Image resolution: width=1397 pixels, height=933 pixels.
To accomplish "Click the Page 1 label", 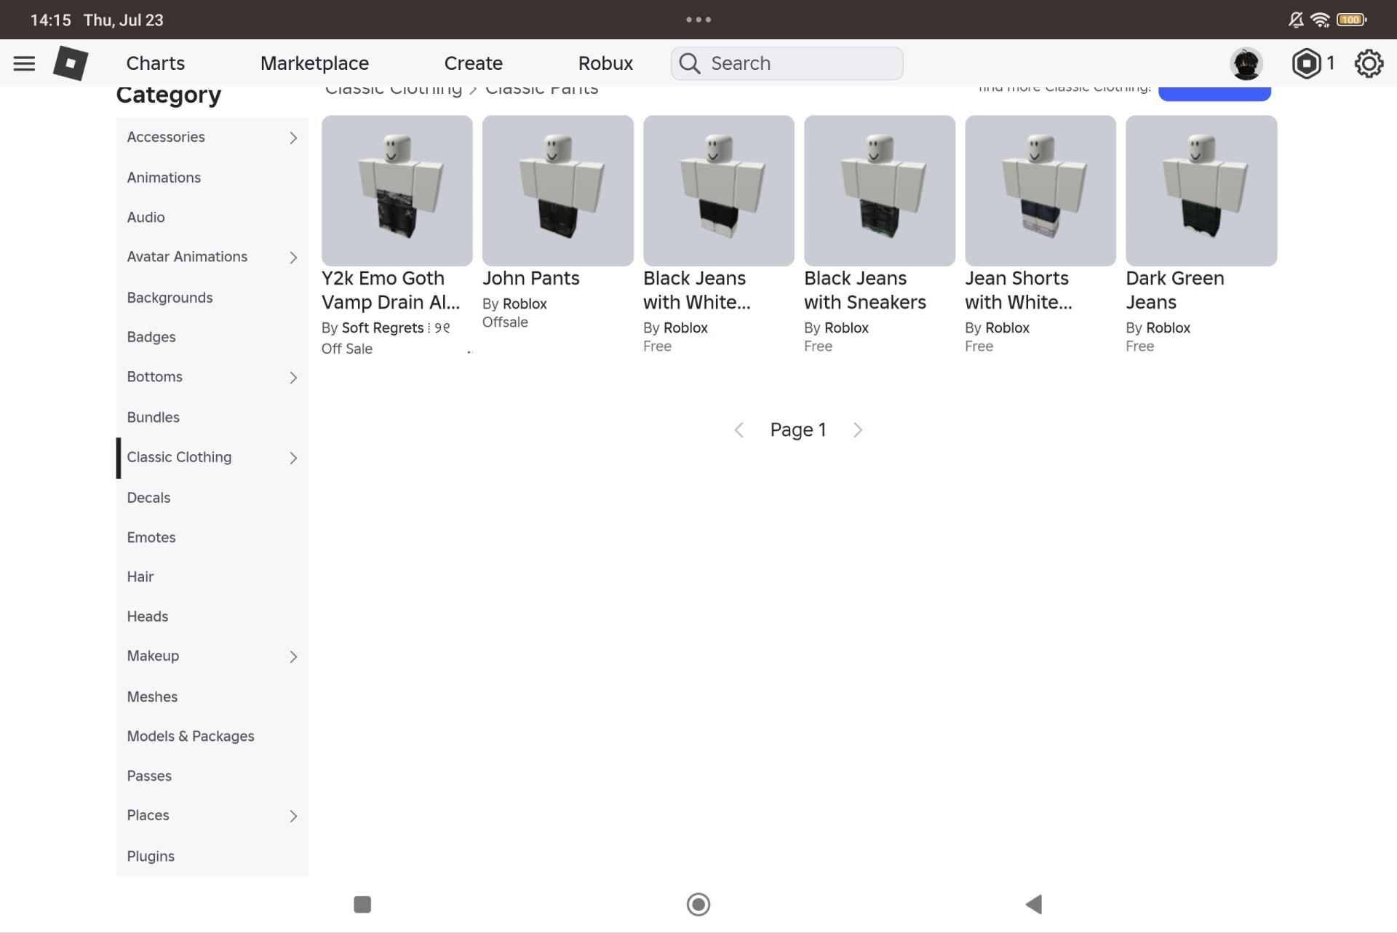I will coord(798,430).
